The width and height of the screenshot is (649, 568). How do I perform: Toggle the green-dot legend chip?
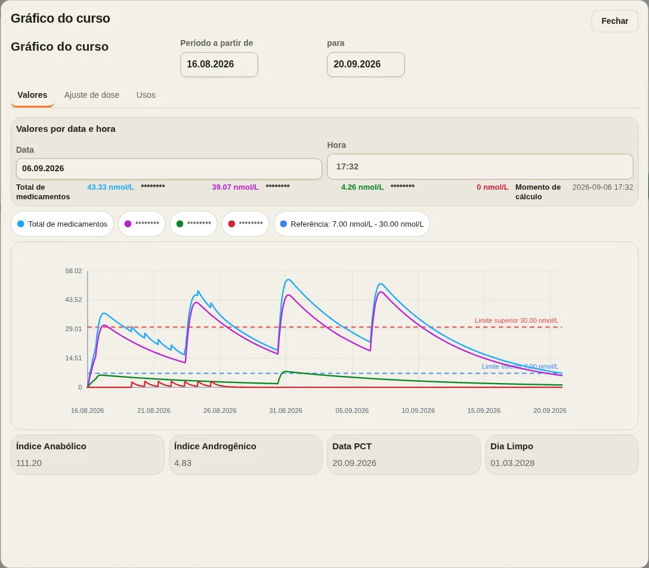point(193,224)
